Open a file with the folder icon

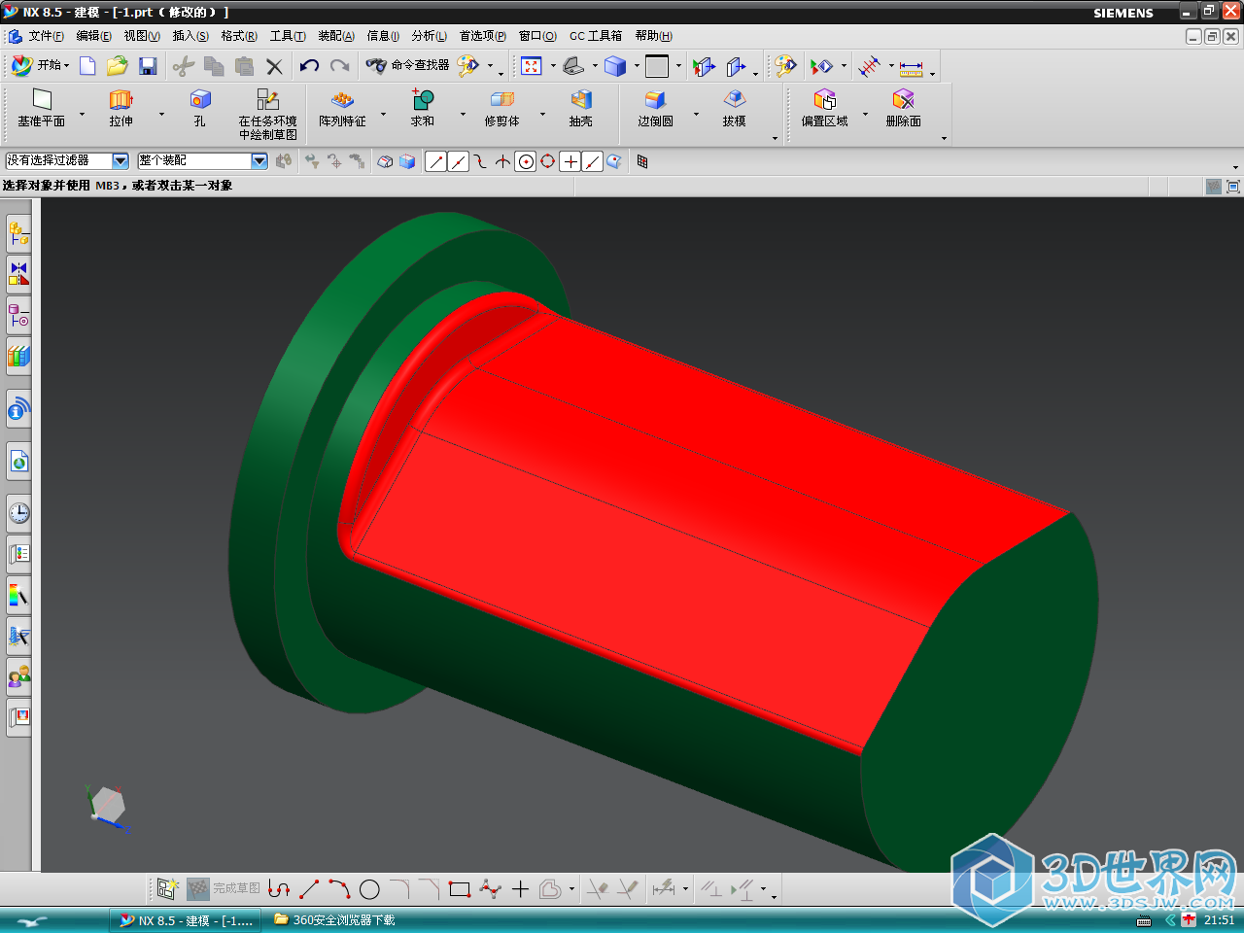tap(118, 65)
